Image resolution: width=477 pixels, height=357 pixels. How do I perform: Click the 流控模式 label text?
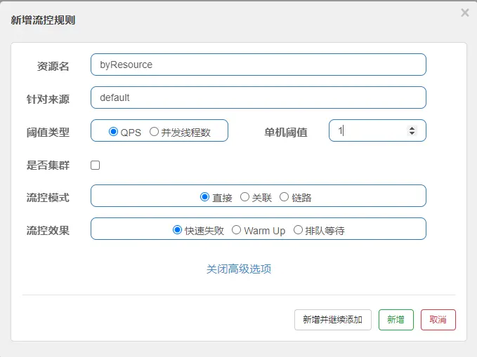(x=48, y=198)
